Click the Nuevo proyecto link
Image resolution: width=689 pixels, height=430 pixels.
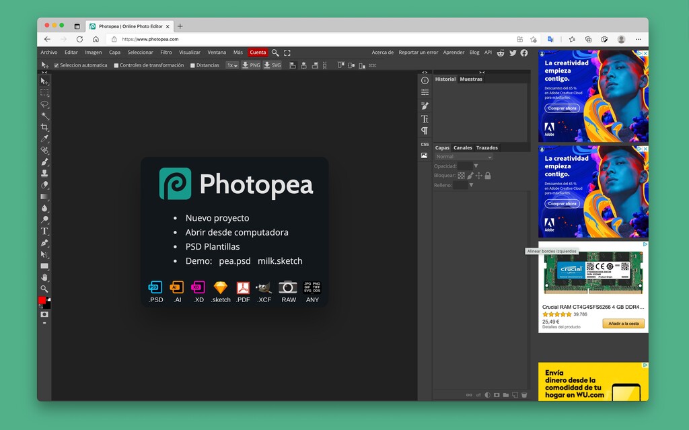(x=217, y=218)
